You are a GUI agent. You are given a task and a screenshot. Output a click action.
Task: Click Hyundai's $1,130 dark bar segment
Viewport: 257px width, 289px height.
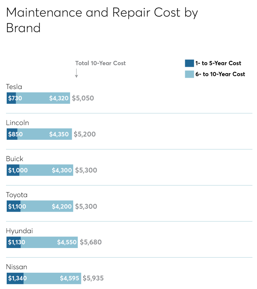tap(14, 242)
